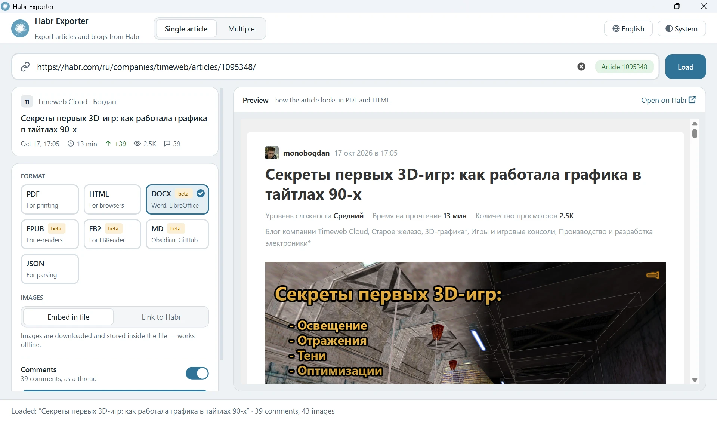Screen dimensions: 717x421
Task: Click the 'Timeweb Cloud · Богдан' text
Action: point(77,102)
